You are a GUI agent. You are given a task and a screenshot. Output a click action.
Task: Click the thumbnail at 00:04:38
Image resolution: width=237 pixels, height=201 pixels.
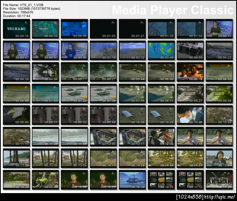pos(17,72)
